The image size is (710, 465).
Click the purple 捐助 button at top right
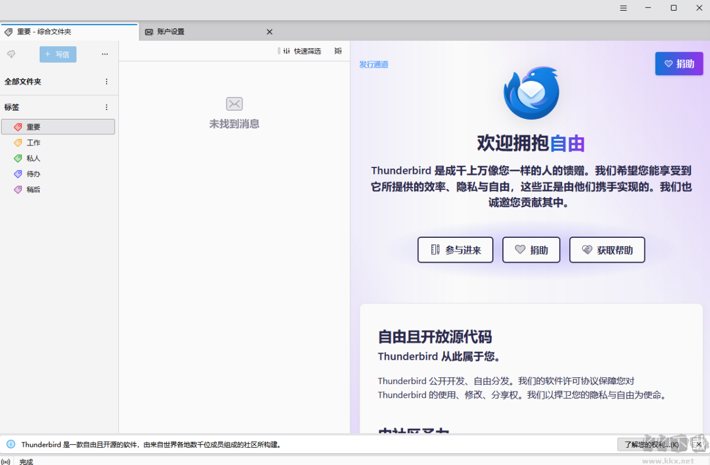679,64
